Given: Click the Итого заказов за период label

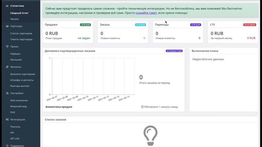Looking at the screenshot, I should [x=155, y=83].
